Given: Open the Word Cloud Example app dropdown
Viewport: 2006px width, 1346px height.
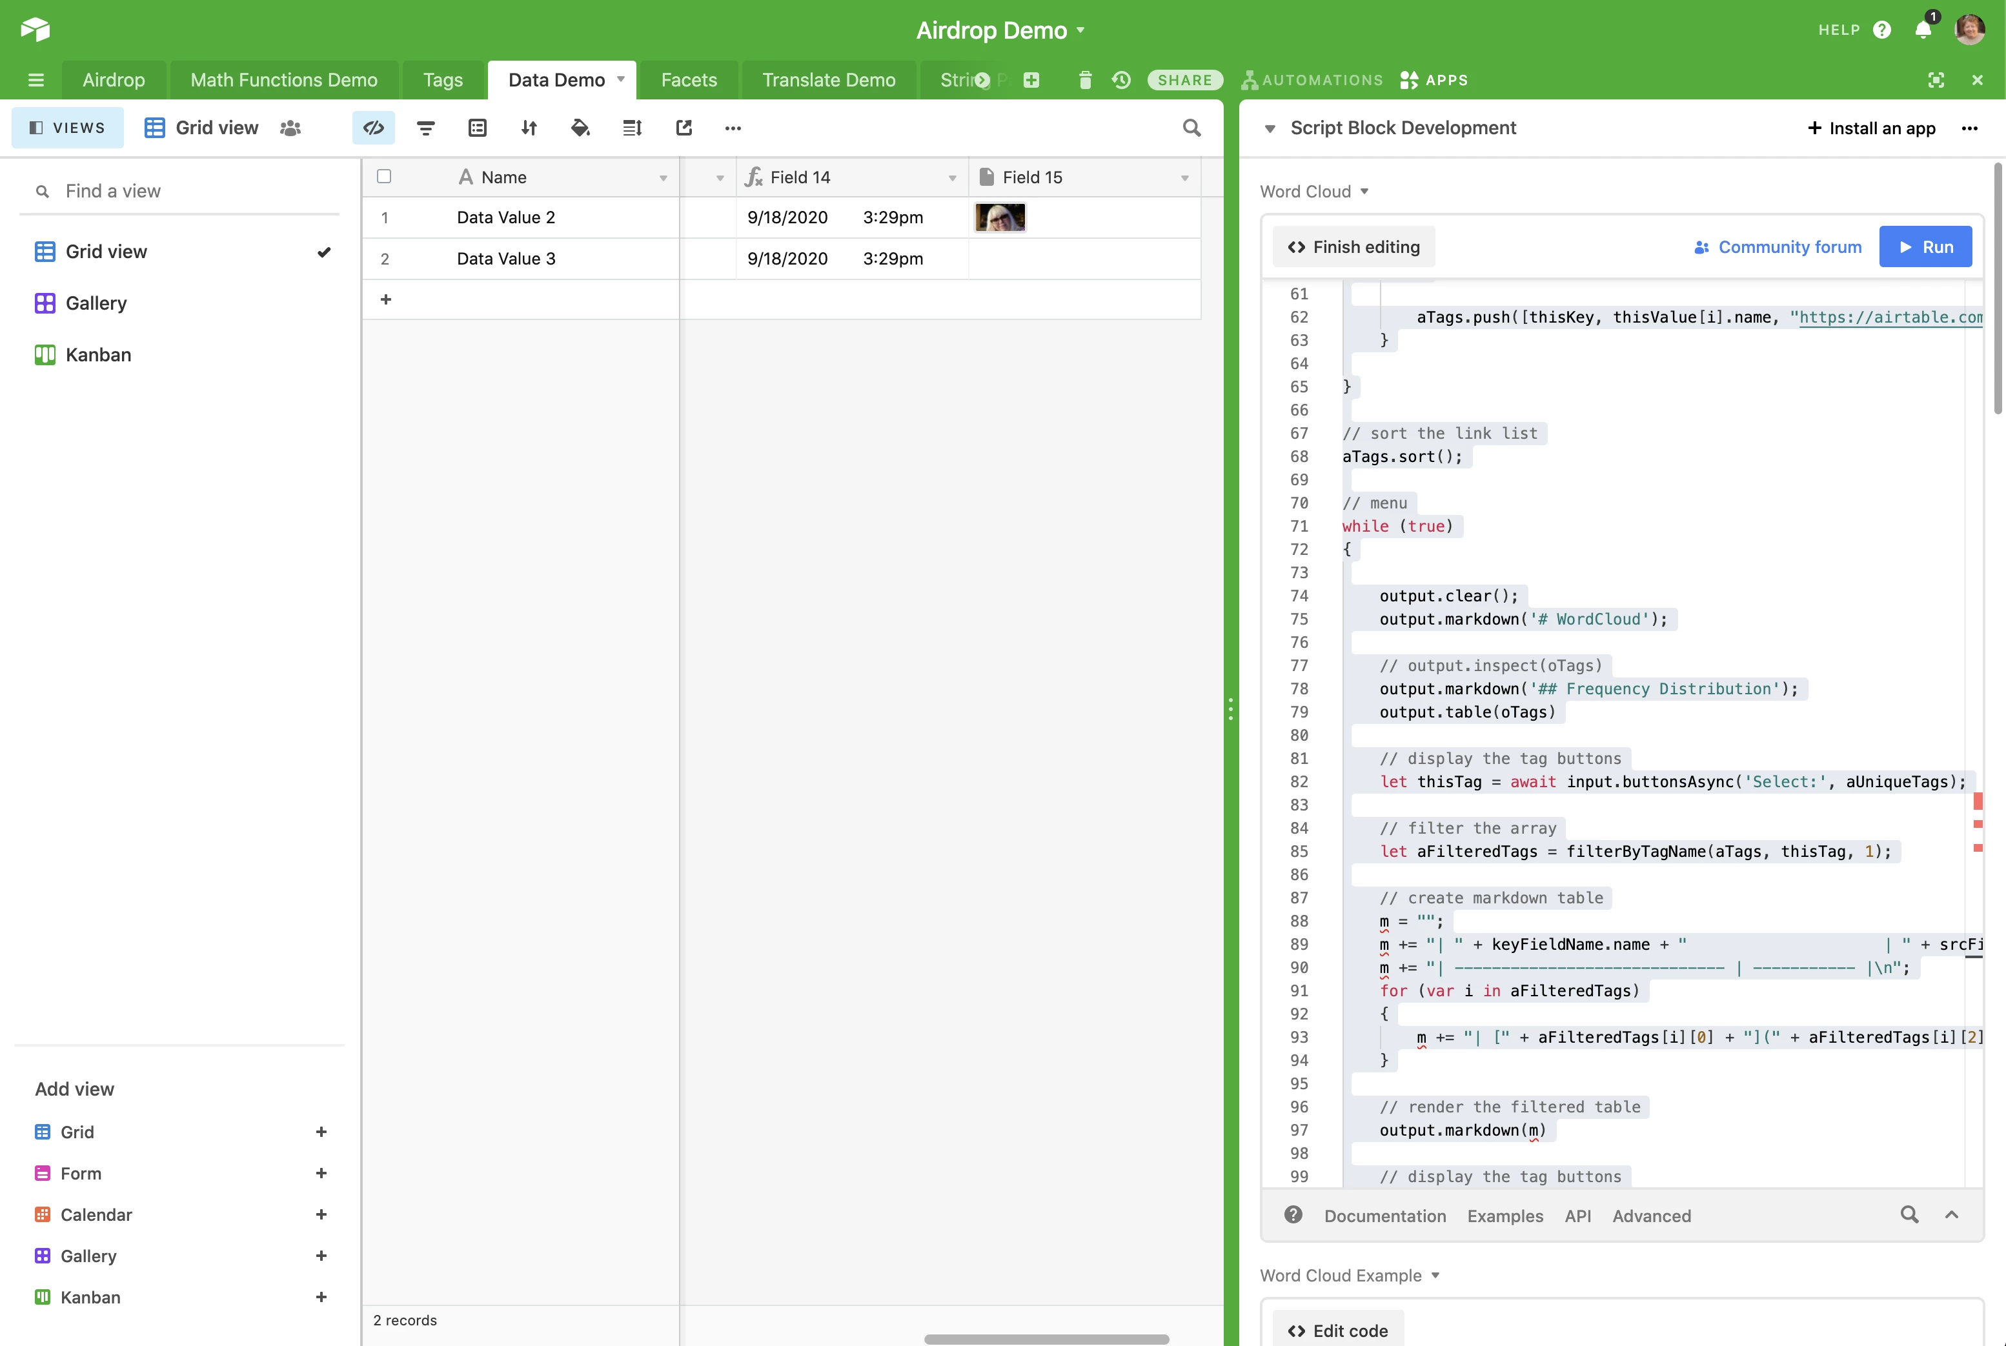Looking at the screenshot, I should click(x=1350, y=1276).
